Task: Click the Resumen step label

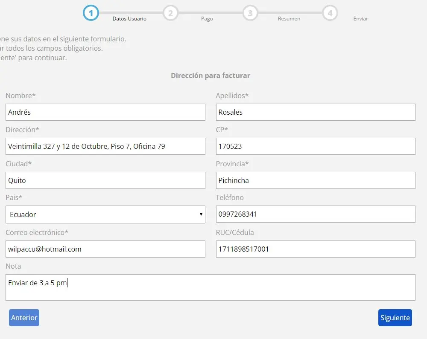Action: pos(289,19)
